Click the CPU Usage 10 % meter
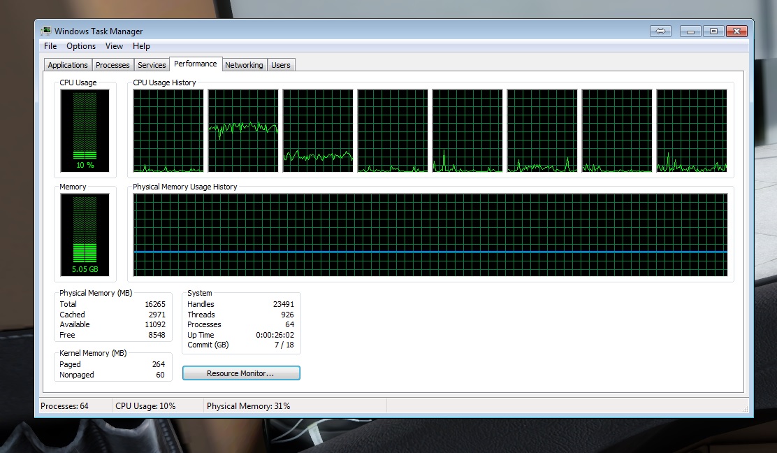777x453 pixels. [x=85, y=131]
